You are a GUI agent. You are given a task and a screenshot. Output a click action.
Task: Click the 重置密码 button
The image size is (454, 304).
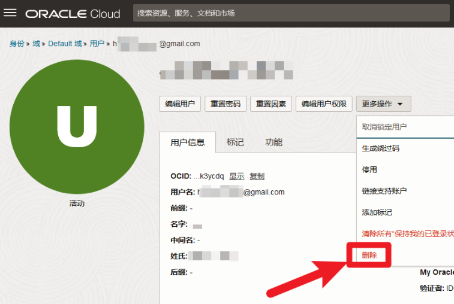click(x=226, y=104)
